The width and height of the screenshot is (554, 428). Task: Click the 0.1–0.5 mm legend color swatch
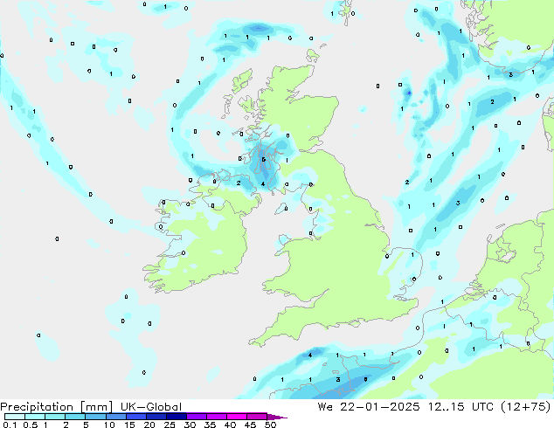point(15,417)
